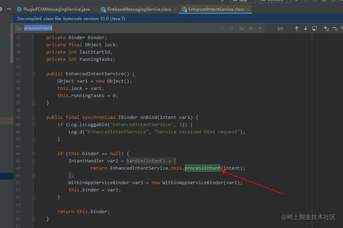Click lastStartId on line 30
The width and height of the screenshot is (343, 228).
pos(95,52)
